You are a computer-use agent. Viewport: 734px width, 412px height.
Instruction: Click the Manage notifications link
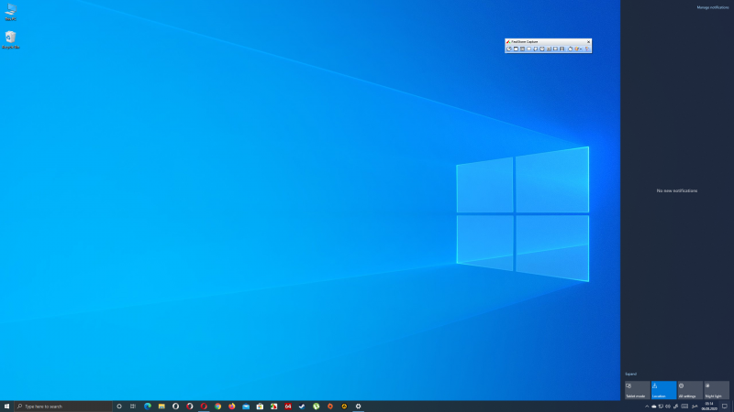click(713, 7)
